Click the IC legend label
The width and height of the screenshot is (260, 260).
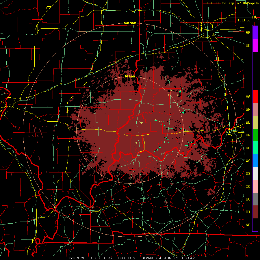coord(248,187)
